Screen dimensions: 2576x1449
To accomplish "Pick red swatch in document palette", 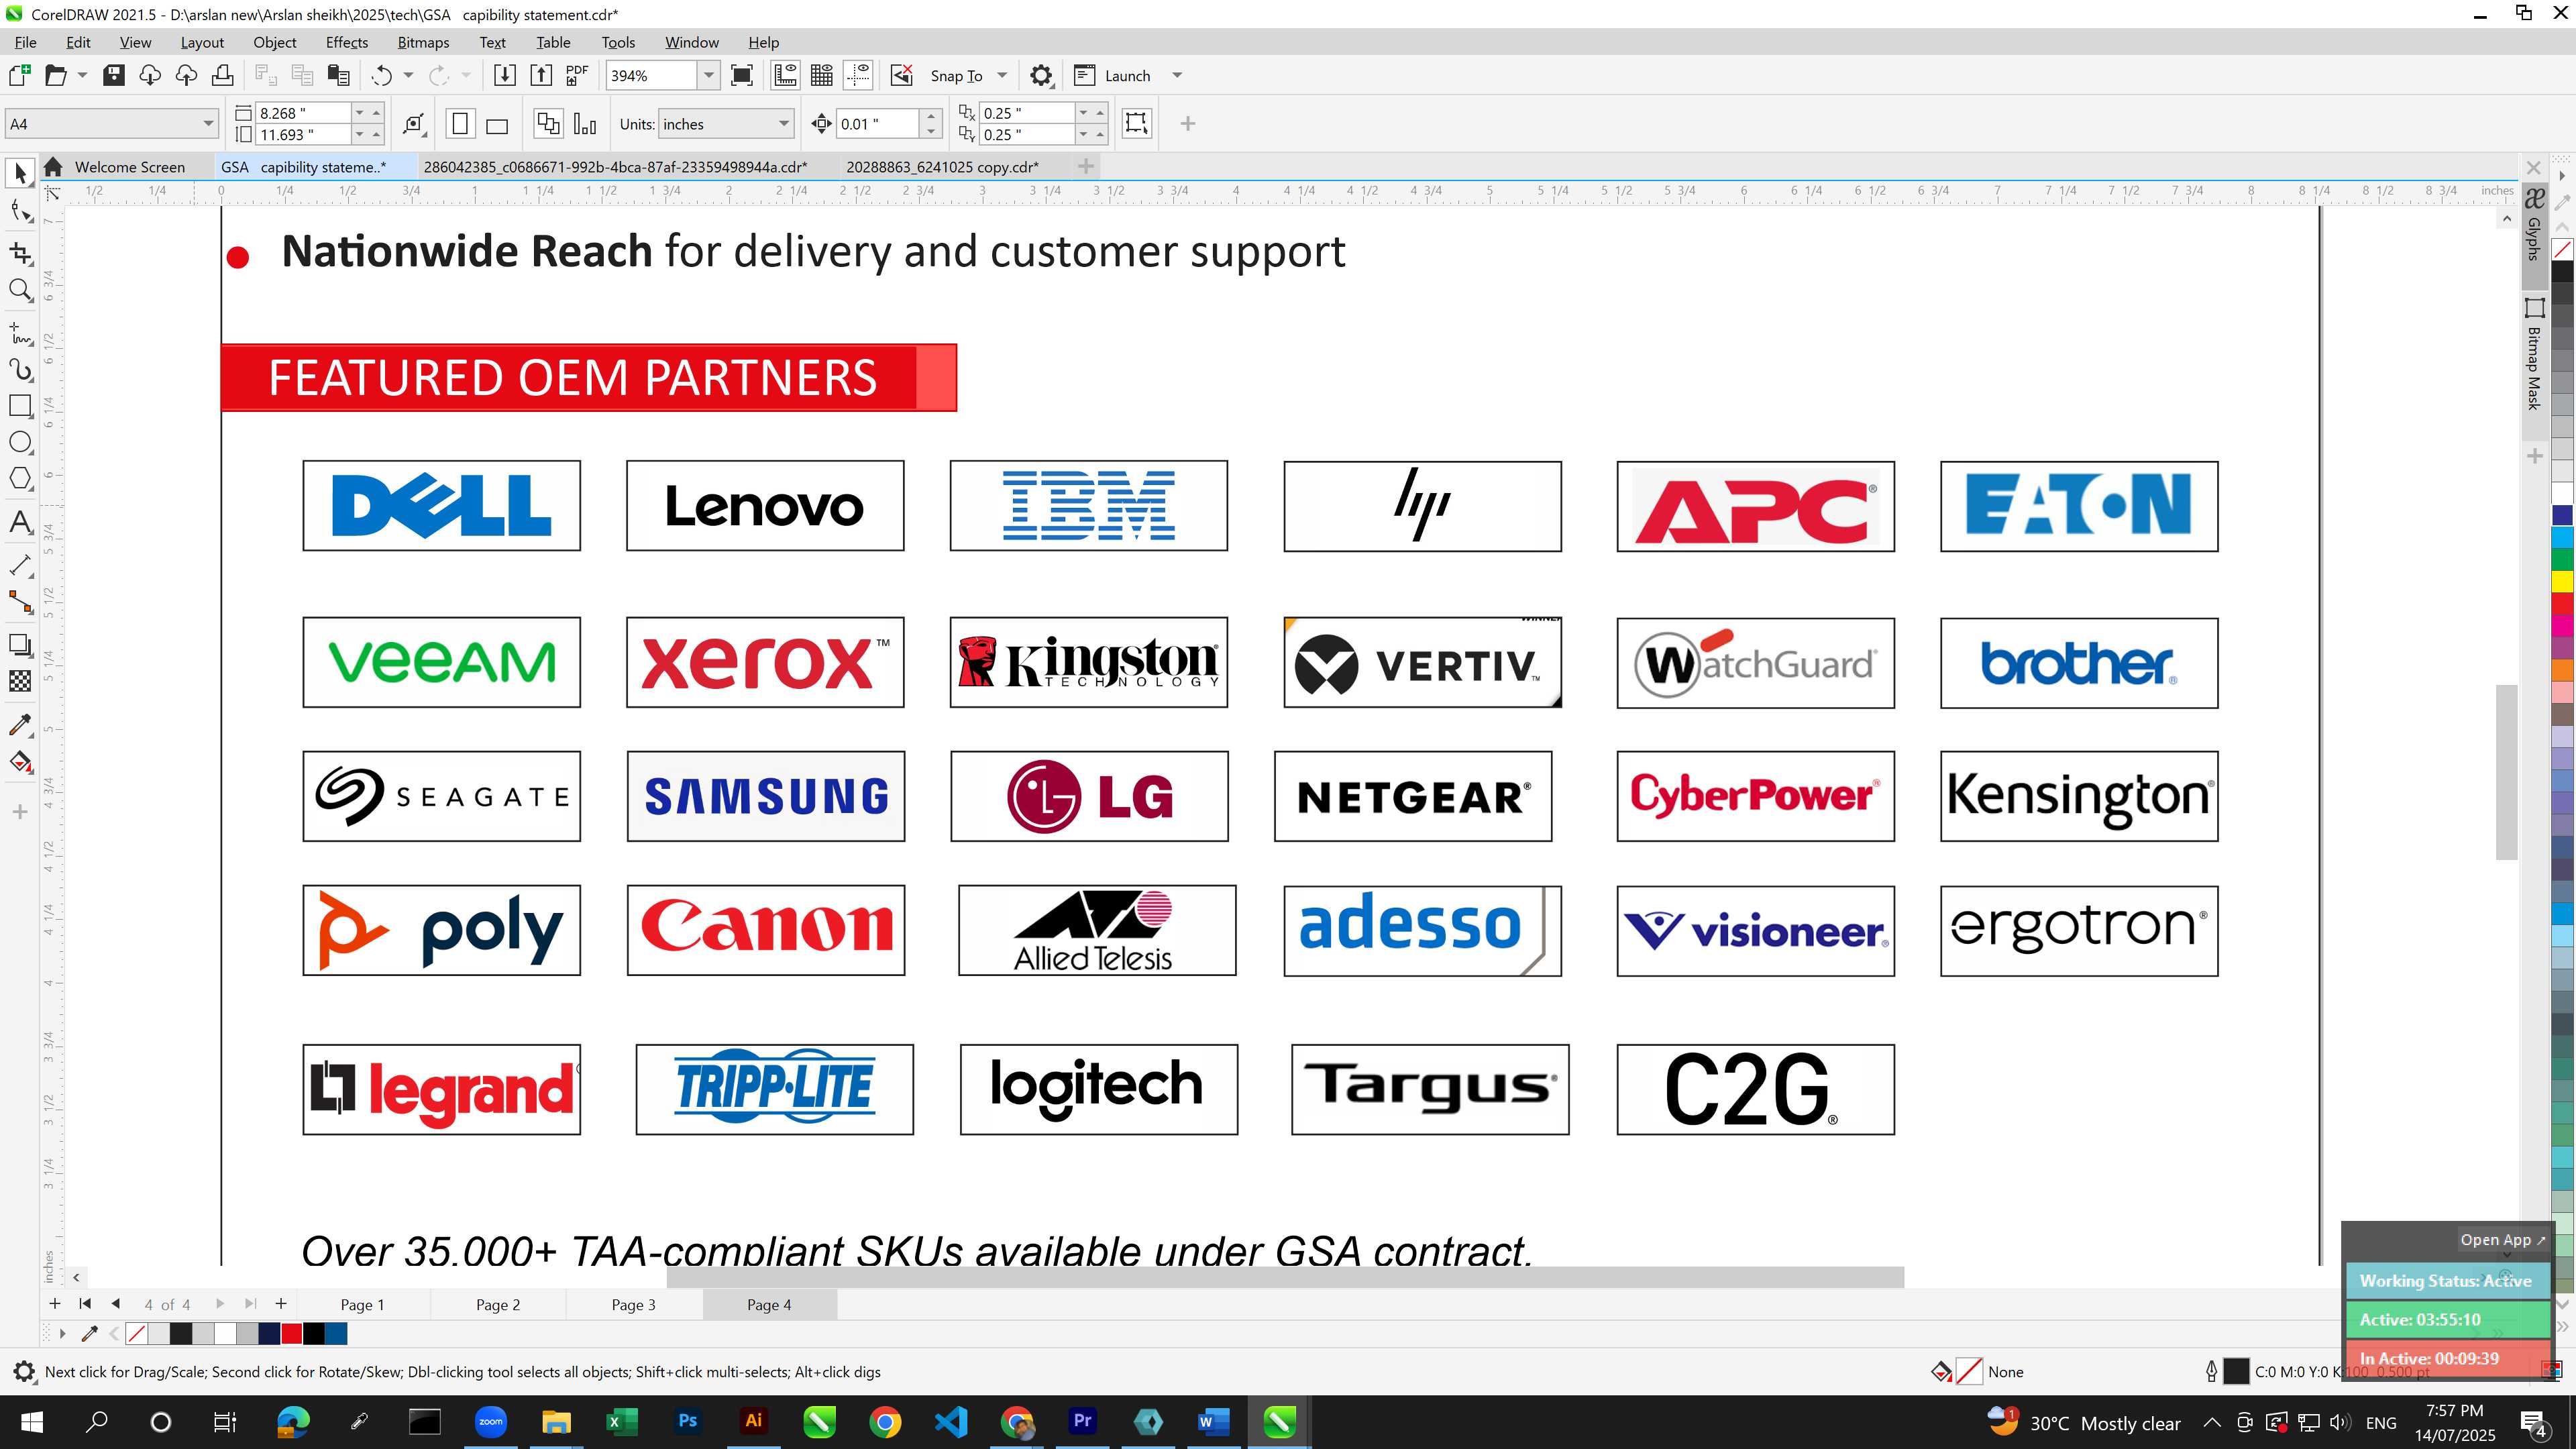I will click(291, 1333).
